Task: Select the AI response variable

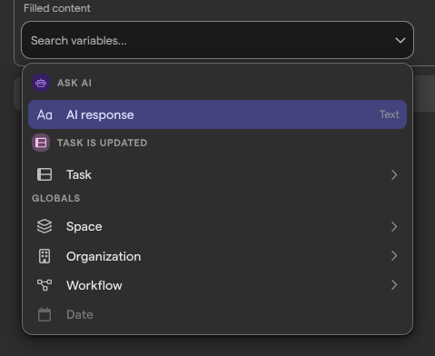Action: click(217, 114)
